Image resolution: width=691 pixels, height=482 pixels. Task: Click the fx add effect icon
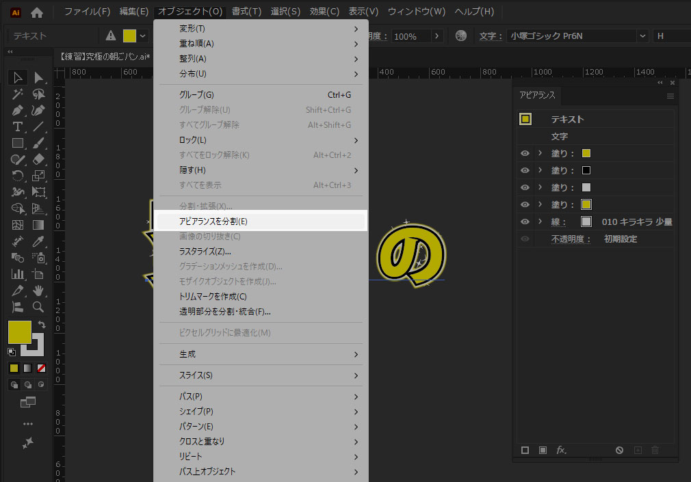coord(561,450)
